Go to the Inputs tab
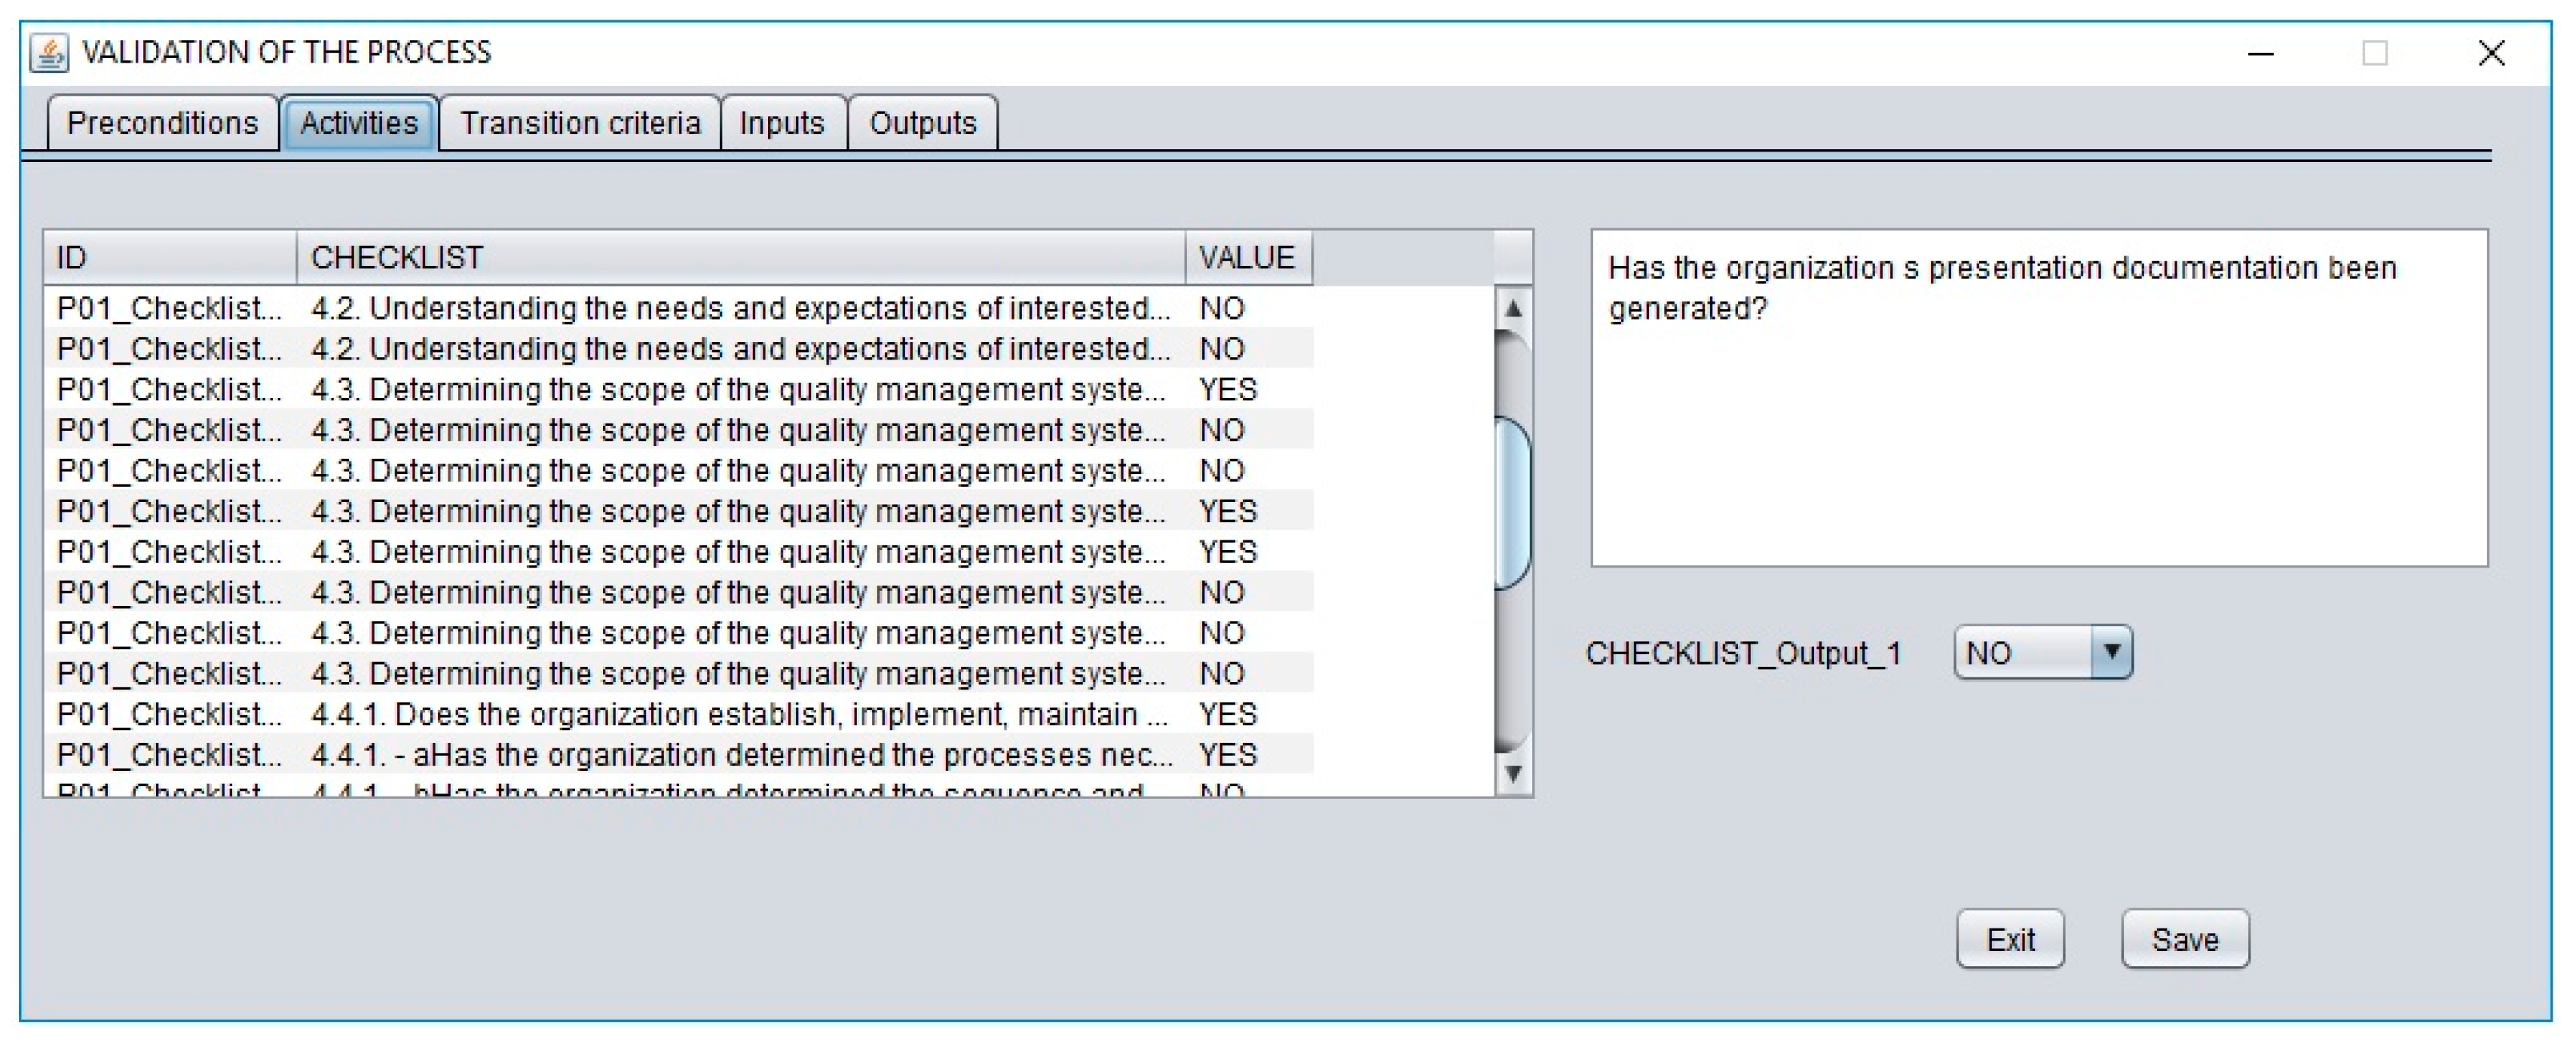This screenshot has height=1040, width=2576. (782, 123)
